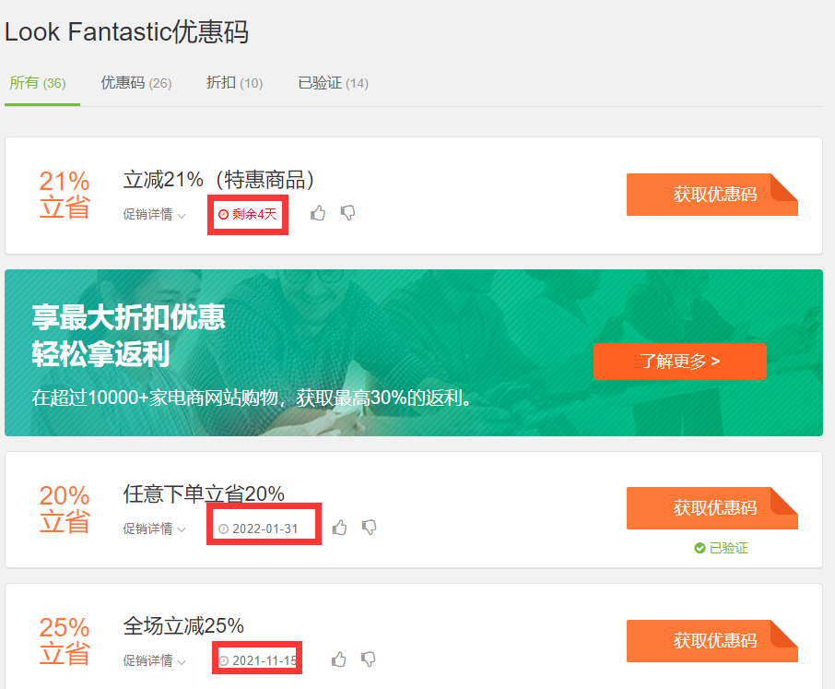Open the 立减21%（特惠商品）coupon title
This screenshot has height=689, width=835.
pos(219,180)
